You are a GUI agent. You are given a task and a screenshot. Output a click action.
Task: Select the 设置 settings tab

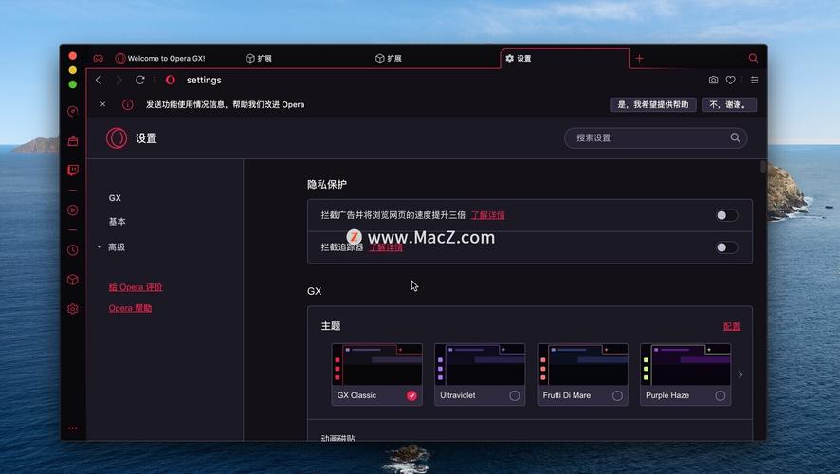pos(565,58)
